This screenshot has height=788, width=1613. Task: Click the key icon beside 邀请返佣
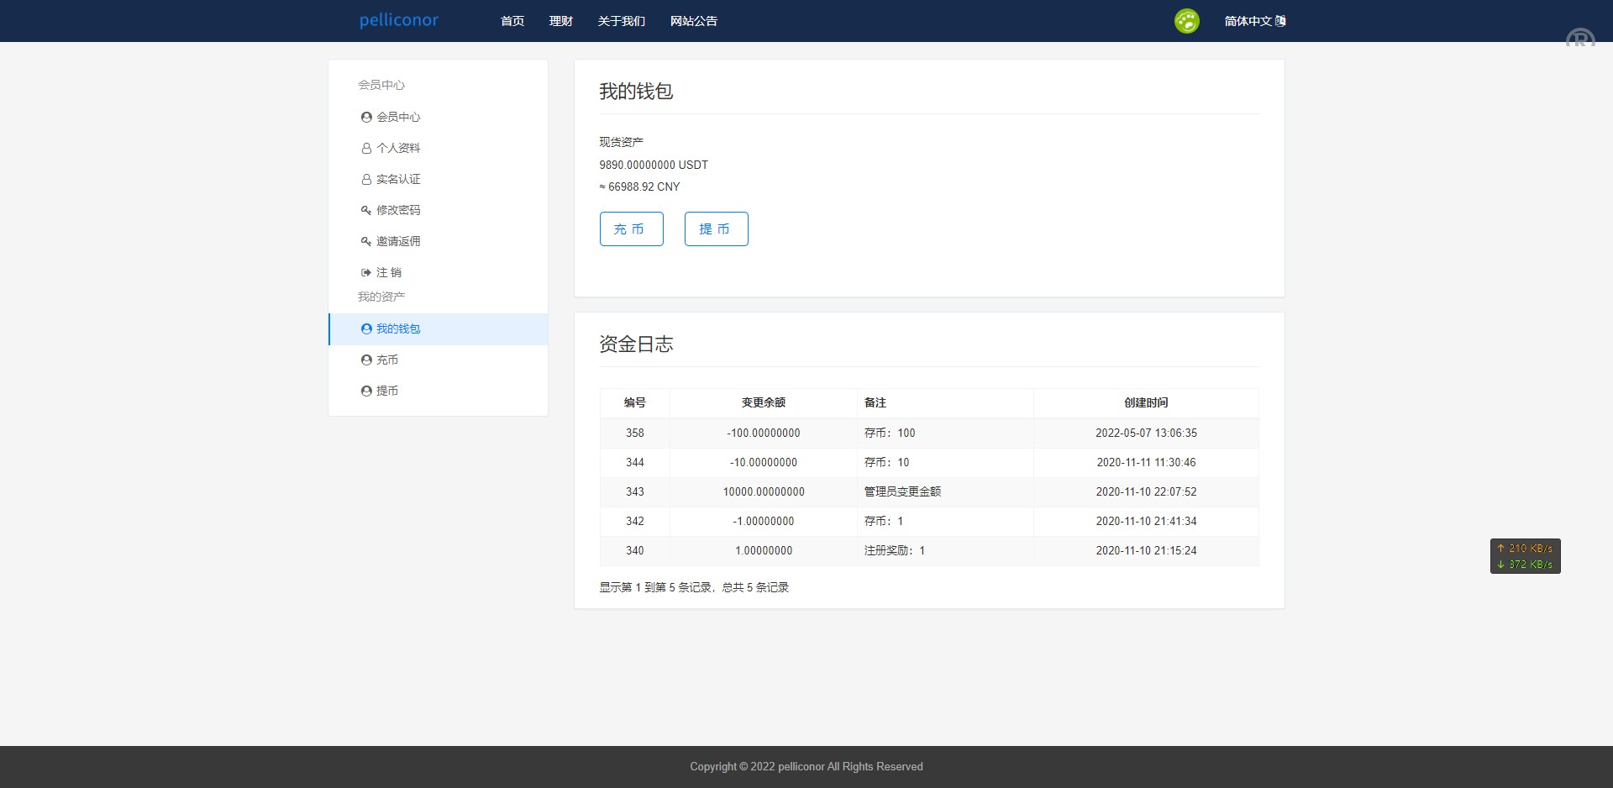[x=366, y=242]
